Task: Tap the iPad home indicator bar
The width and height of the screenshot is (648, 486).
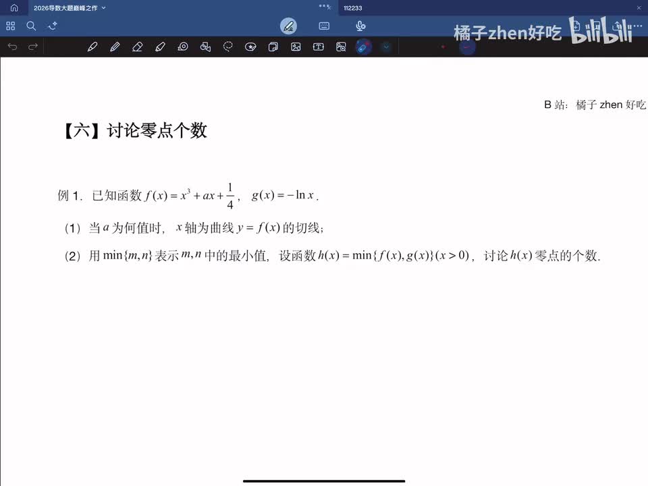Action: pos(324,481)
